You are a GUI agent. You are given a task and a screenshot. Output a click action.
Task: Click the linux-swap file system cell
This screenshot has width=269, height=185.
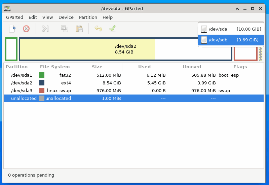point(59,90)
